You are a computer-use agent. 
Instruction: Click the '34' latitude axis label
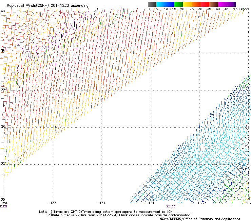coord(3,127)
